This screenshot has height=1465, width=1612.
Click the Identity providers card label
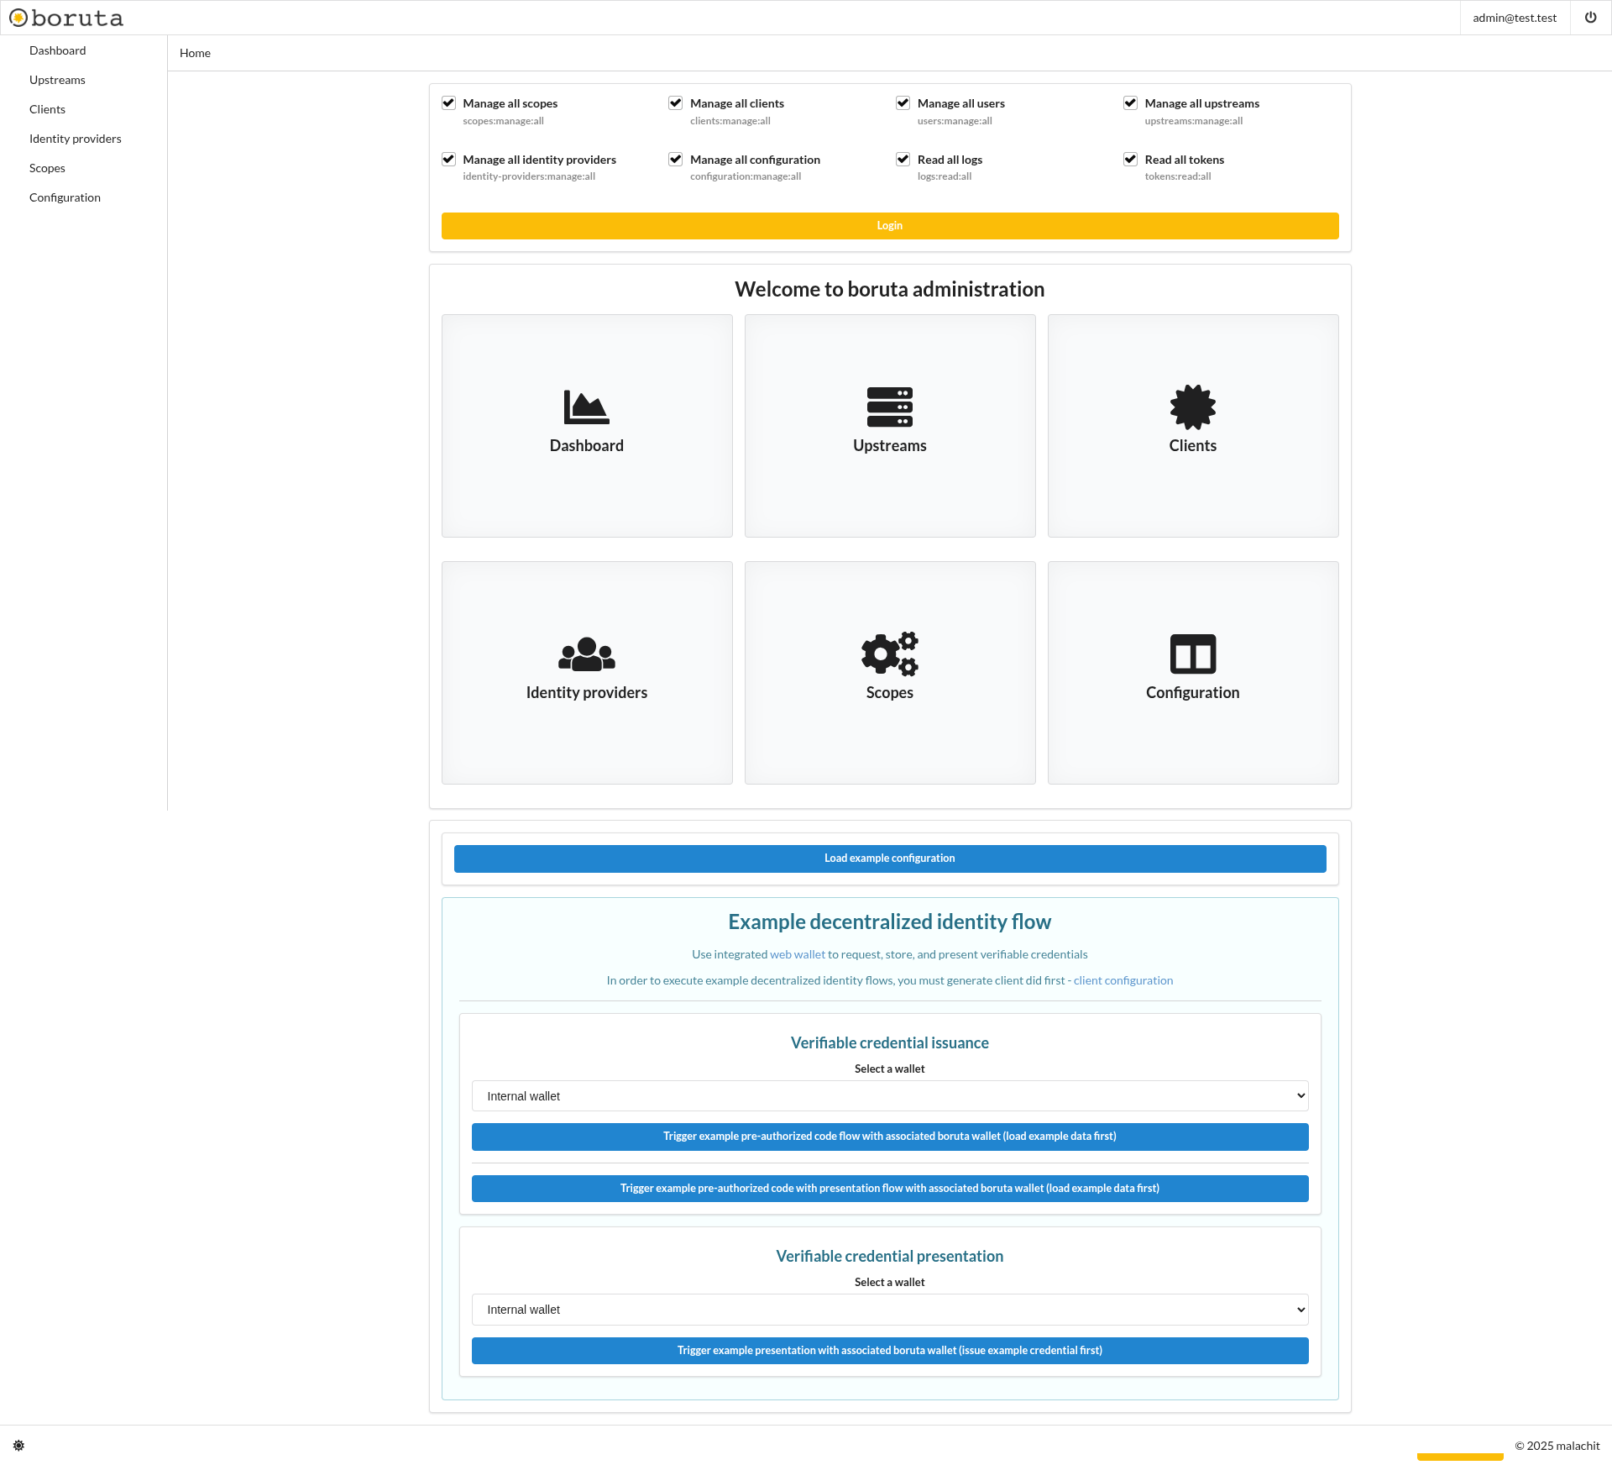click(587, 692)
